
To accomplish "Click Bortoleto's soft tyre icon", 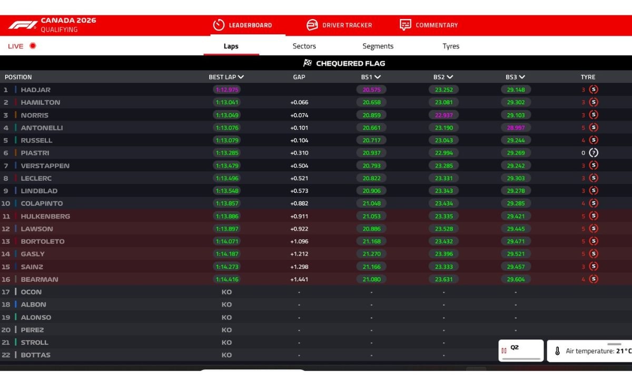I will 594,241.
